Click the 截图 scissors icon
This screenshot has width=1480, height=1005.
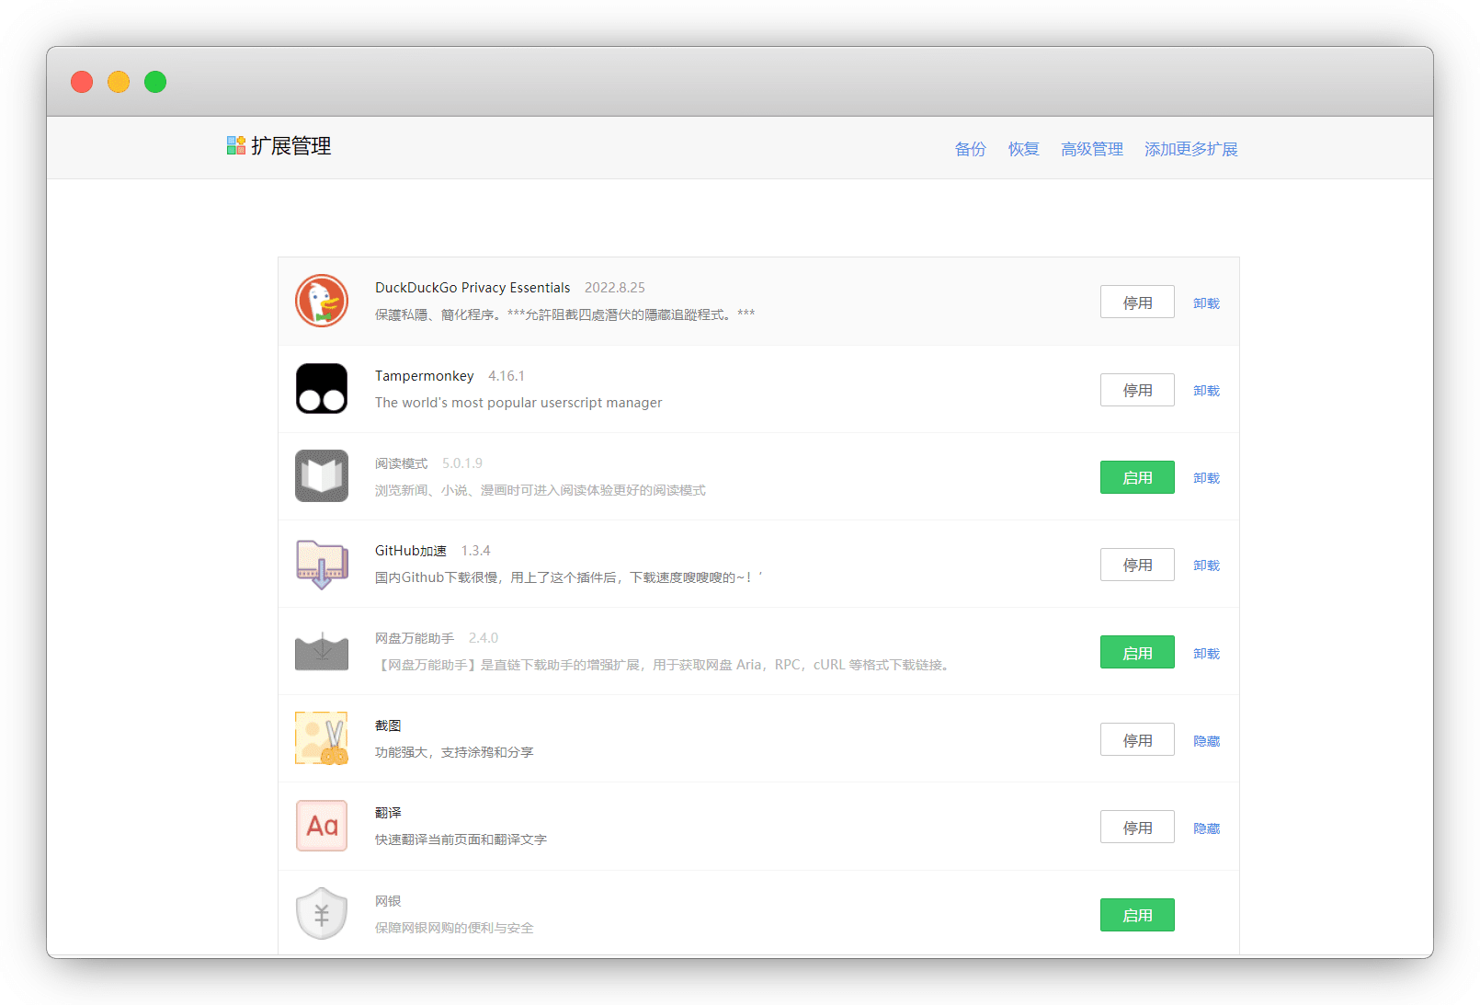coord(322,738)
